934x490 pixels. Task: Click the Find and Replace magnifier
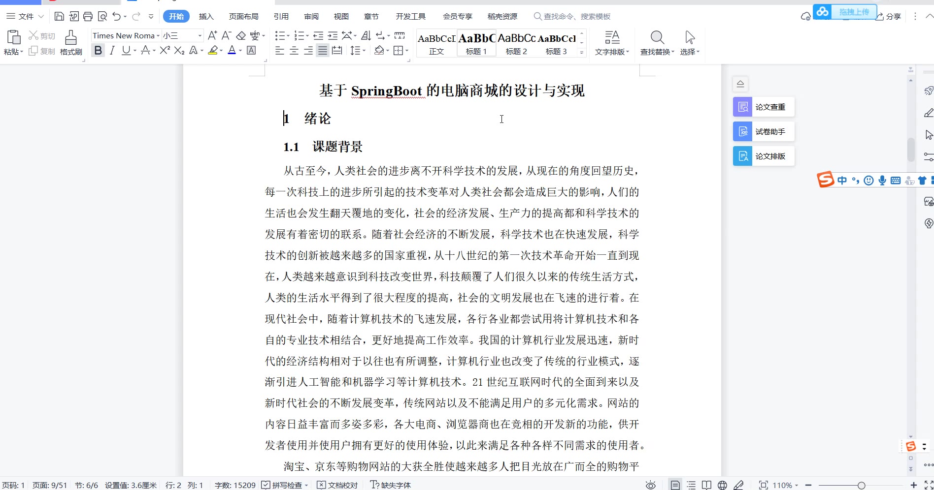pyautogui.click(x=657, y=37)
